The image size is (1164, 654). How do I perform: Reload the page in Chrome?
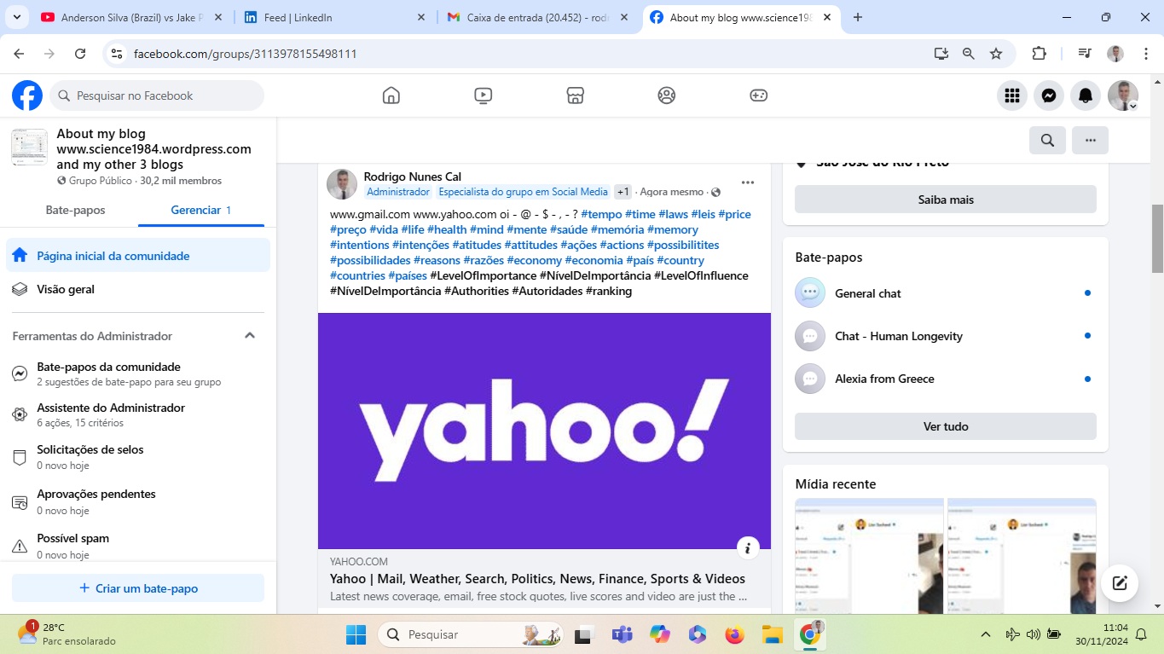point(80,54)
